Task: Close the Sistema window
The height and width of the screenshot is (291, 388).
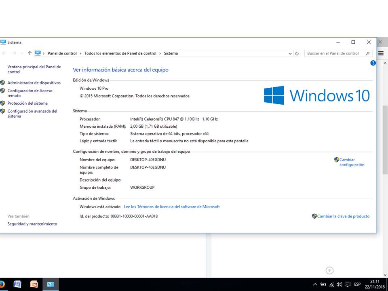Action: [369, 42]
